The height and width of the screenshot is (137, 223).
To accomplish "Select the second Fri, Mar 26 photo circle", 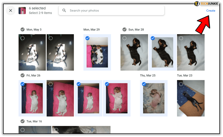I will (x=51, y=84).
